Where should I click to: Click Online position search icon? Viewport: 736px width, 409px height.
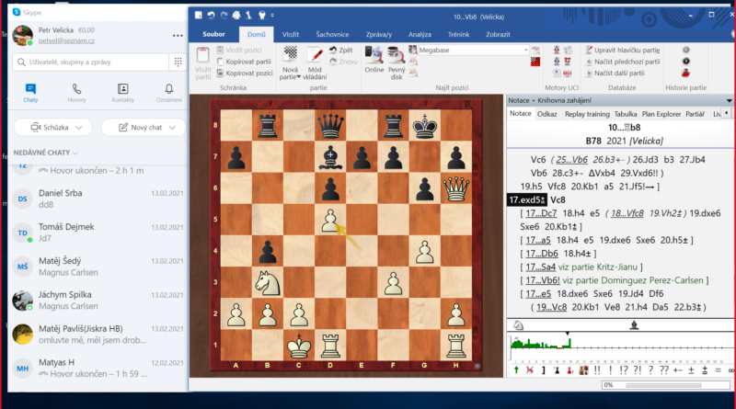374,55
